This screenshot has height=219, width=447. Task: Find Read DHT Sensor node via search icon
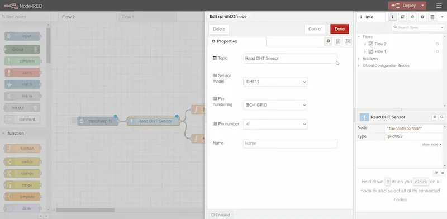click(x=441, y=117)
